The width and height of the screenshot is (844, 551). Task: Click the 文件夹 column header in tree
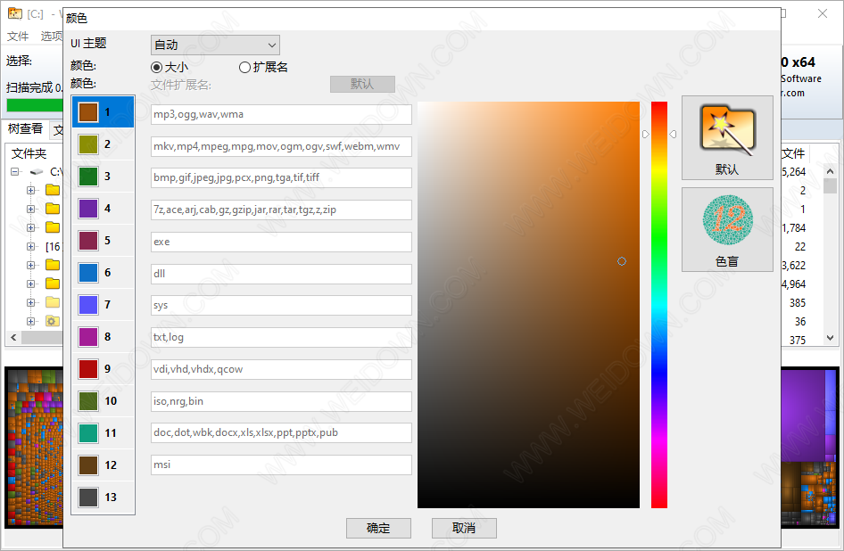point(29,154)
